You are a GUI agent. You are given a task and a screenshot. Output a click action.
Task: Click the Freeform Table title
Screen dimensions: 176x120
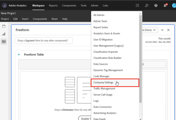click(x=34, y=55)
